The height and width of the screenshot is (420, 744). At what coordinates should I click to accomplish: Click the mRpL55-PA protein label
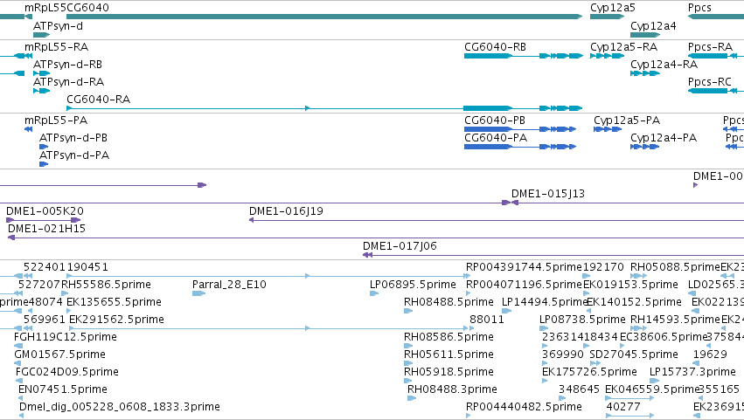coord(56,120)
